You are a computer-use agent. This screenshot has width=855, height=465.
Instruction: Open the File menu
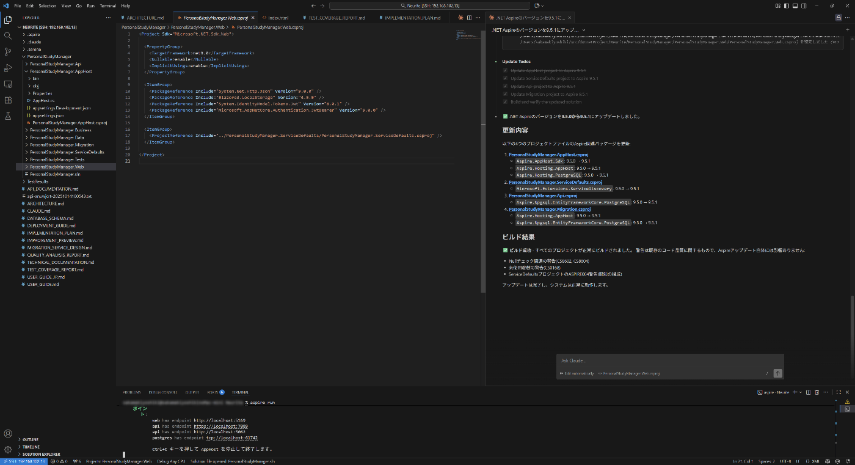[18, 5]
